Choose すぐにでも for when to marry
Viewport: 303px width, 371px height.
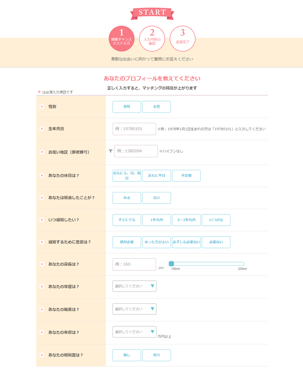point(127,220)
